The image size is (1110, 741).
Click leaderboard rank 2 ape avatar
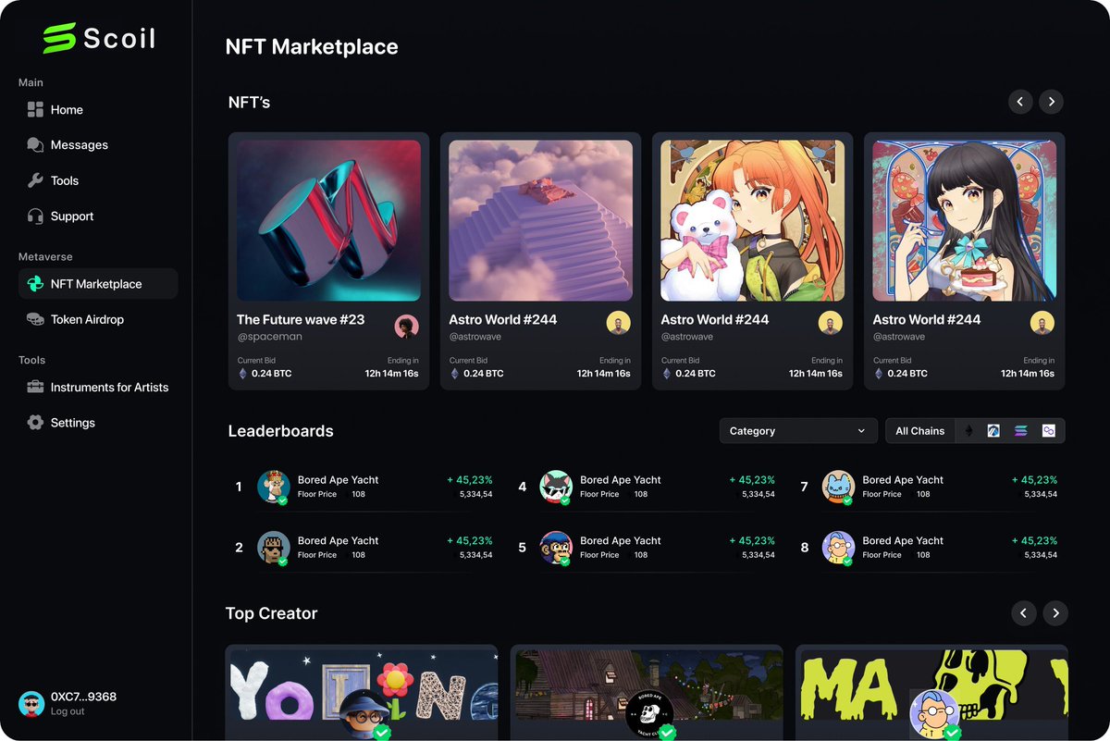point(274,547)
